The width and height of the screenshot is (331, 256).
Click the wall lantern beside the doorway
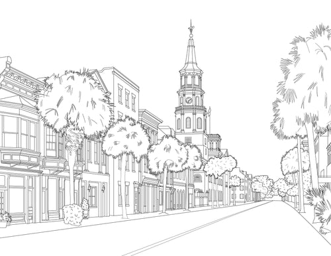[x=89, y=188]
